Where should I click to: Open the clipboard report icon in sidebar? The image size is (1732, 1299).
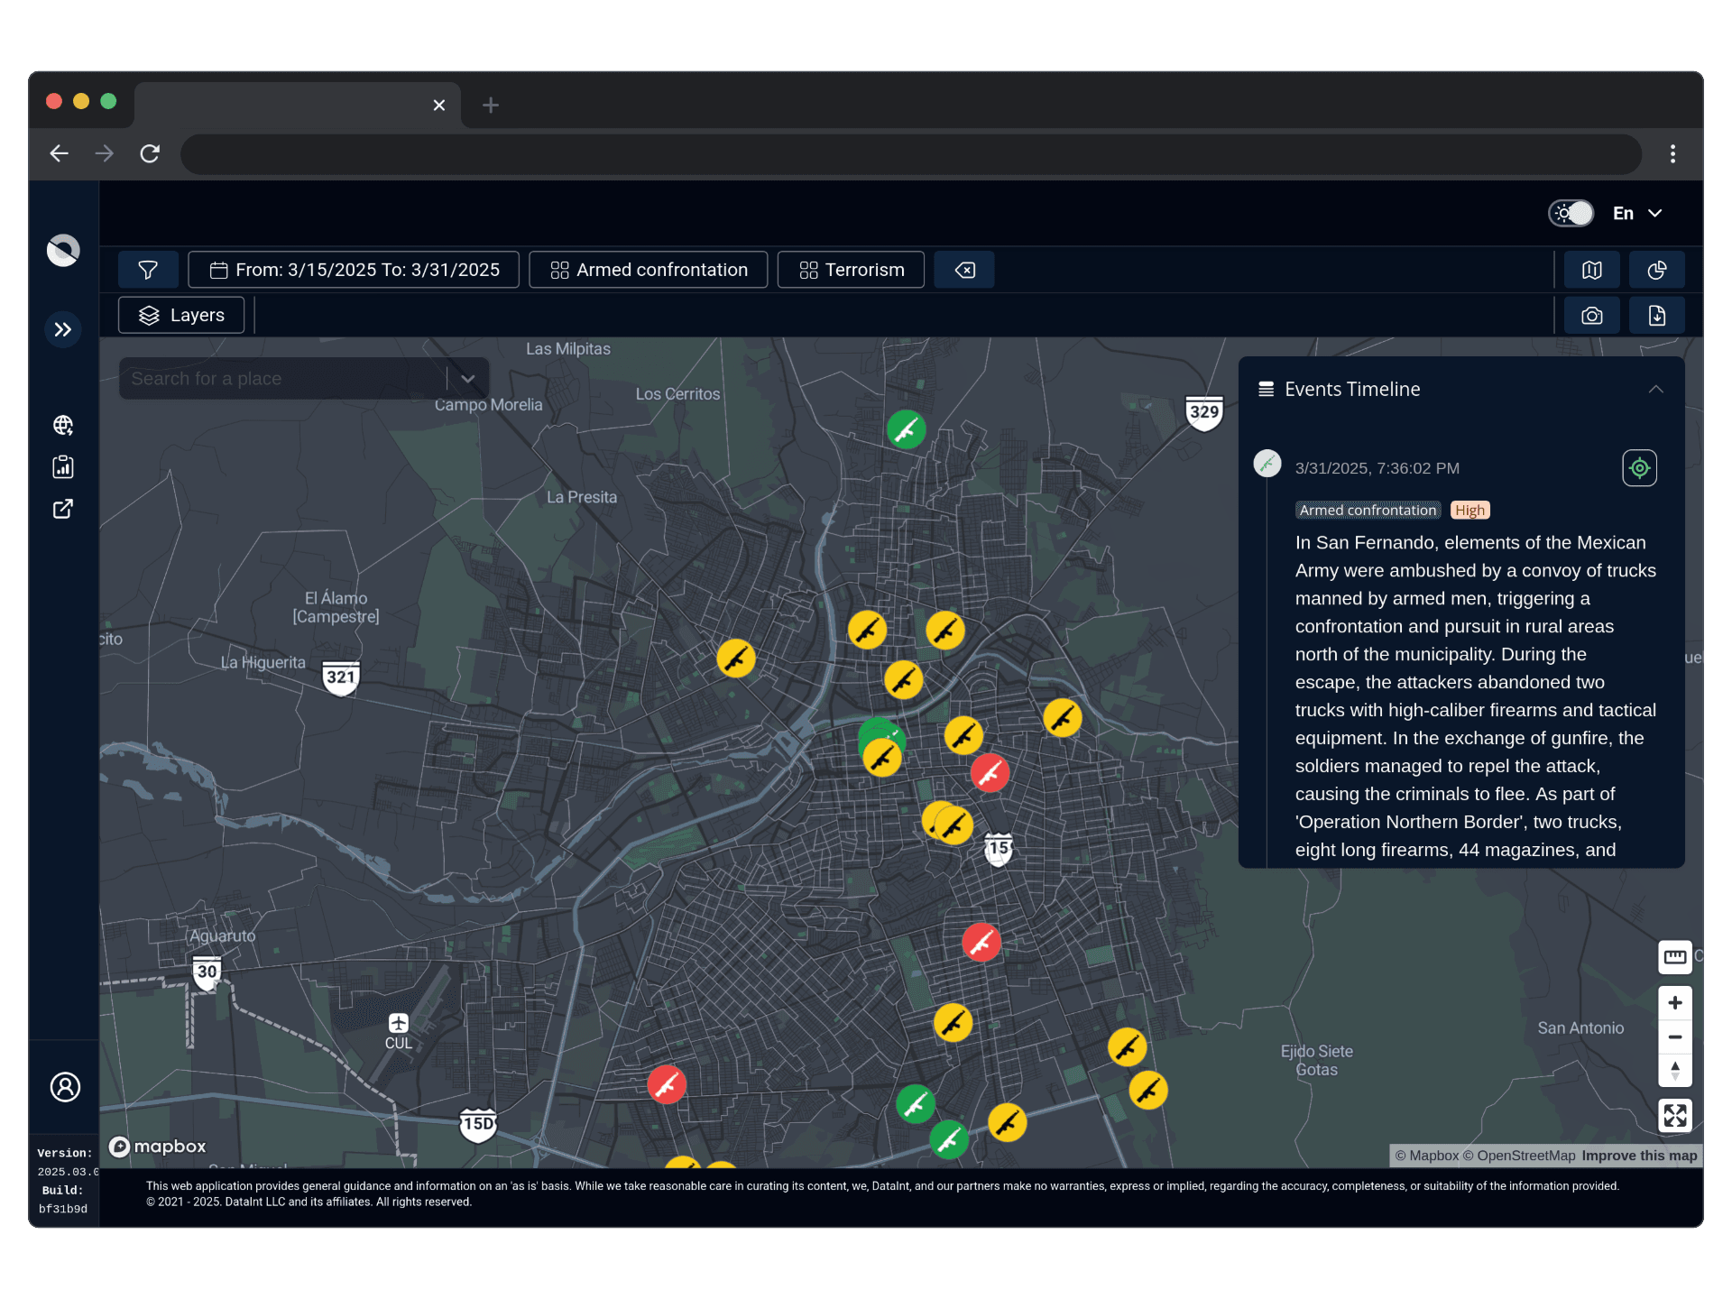(63, 466)
